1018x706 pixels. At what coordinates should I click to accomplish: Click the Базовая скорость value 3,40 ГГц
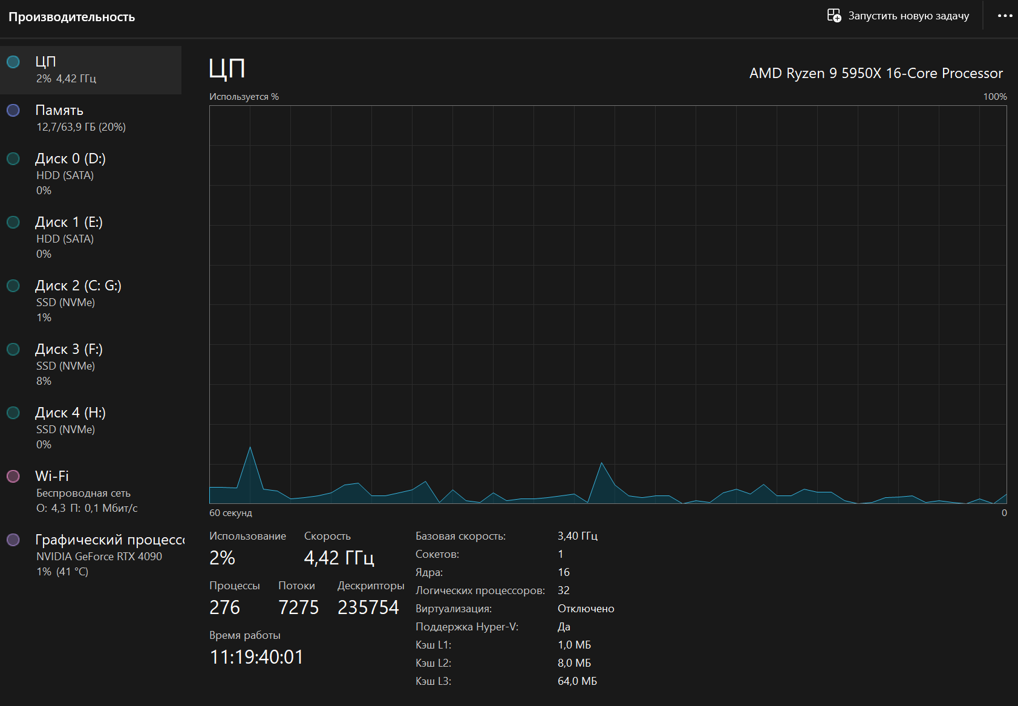click(x=578, y=536)
